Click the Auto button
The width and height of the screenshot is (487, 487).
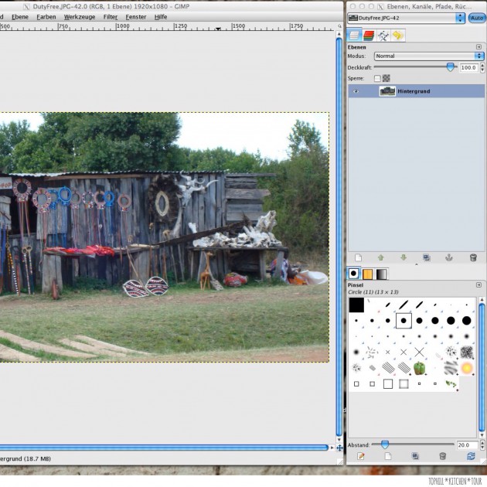point(476,18)
